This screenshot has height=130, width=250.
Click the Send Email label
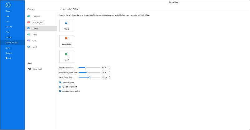[x=37, y=69]
